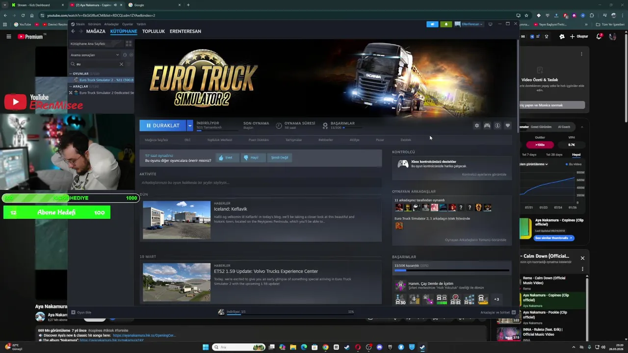
Task: Click YouTube Oluştur create button
Action: pyautogui.click(x=579, y=36)
